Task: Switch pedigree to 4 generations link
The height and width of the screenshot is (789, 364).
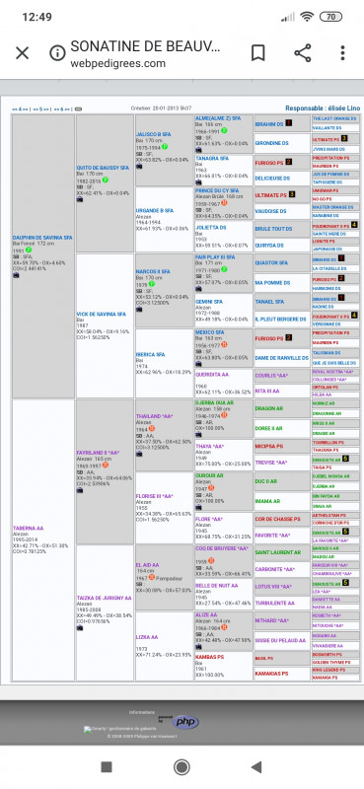Action: click(21, 108)
